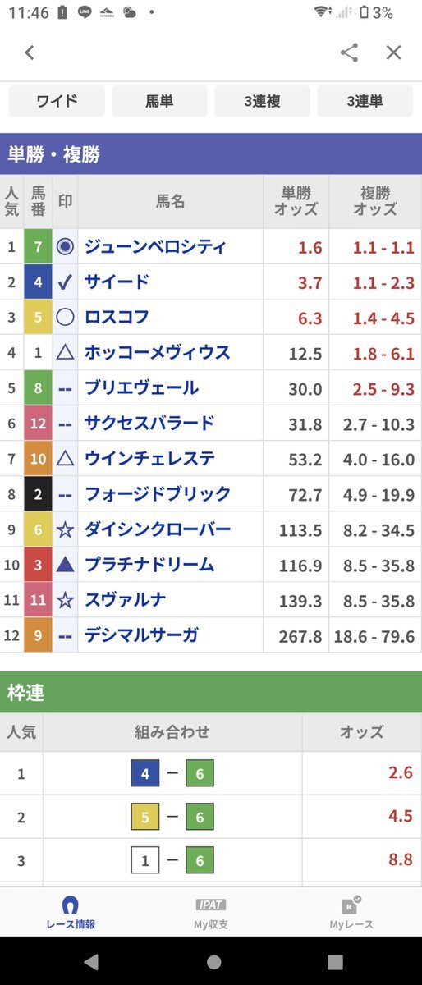Tap the back arrow icon
The height and width of the screenshot is (985, 422).
[30, 53]
